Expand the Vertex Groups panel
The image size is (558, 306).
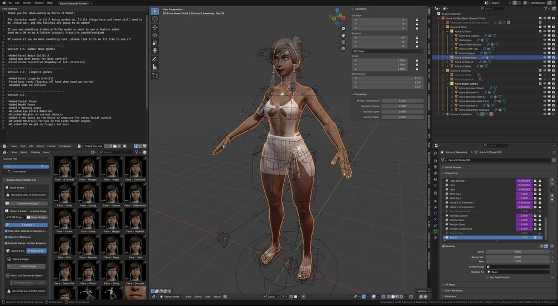point(453,167)
